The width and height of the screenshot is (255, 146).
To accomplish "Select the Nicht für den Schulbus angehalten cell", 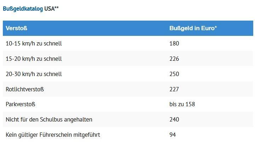I will click(49, 119).
